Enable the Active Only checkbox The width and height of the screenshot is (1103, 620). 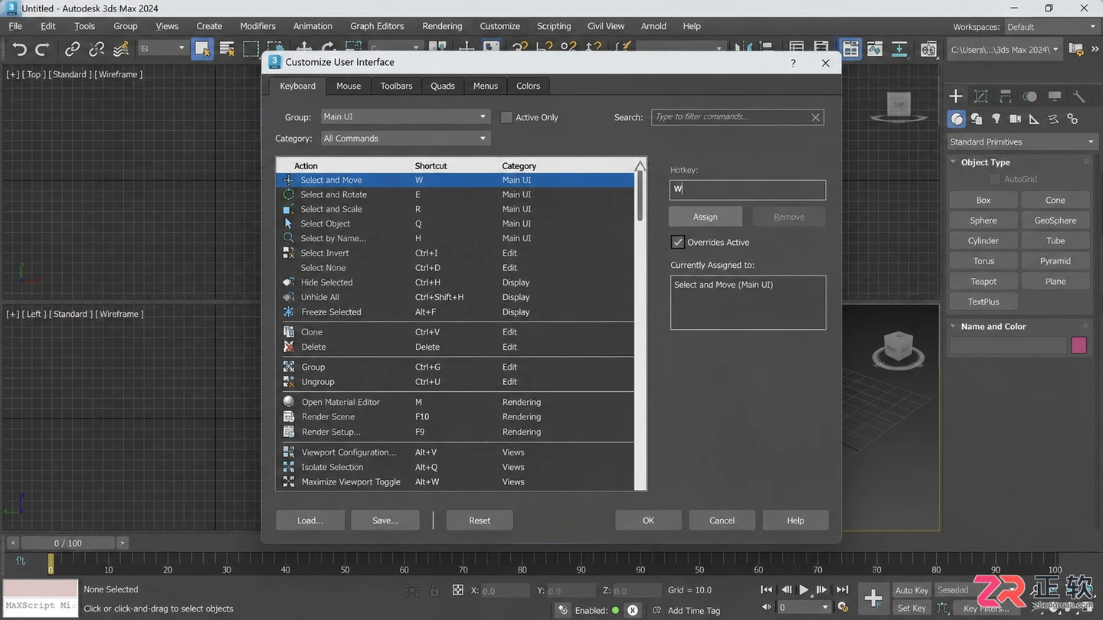[506, 117]
